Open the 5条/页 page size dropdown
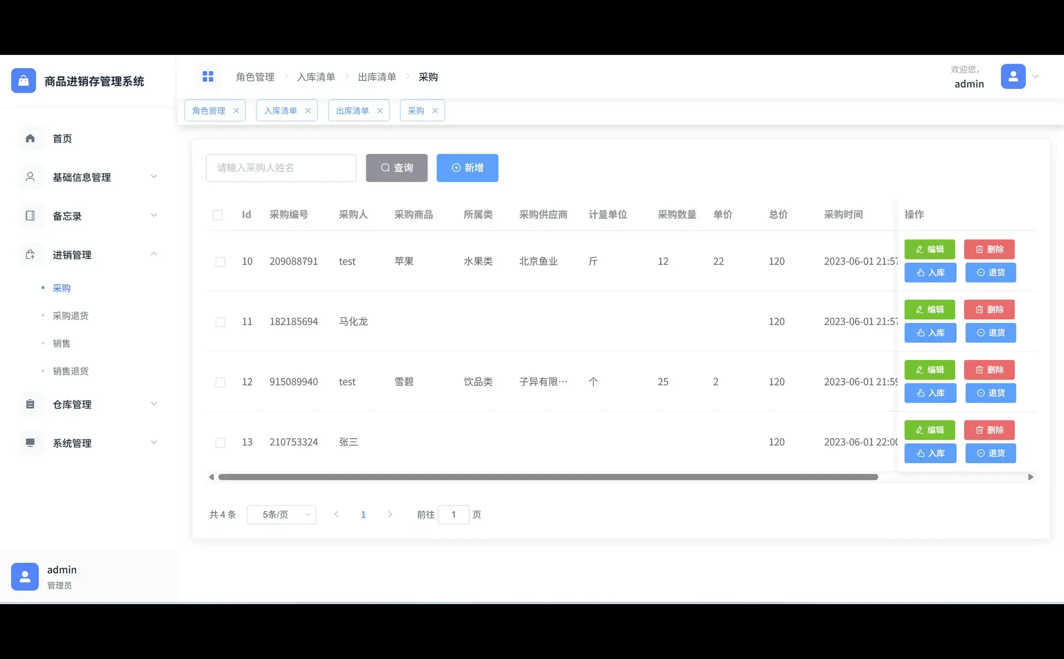This screenshot has width=1064, height=659. [281, 514]
